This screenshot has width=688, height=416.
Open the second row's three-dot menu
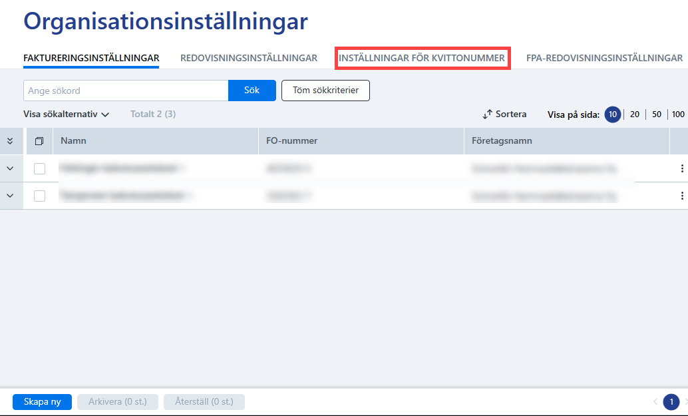(681, 196)
